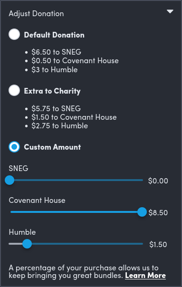The height and width of the screenshot is (287, 182).
Task: Click the middle of the SNEG slider track
Action: (76, 180)
